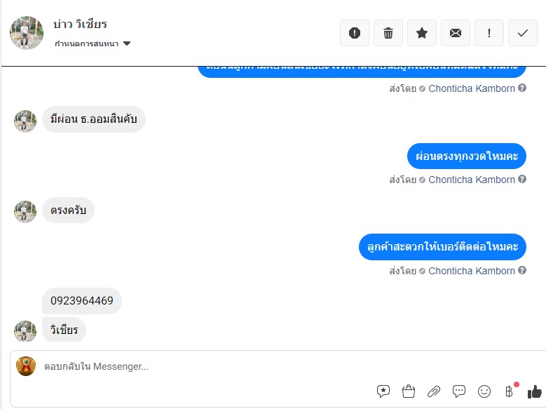The width and height of the screenshot is (546, 409).
Task: Click the help question mark beside the first Chonticha Kamborn
Action: pos(522,88)
